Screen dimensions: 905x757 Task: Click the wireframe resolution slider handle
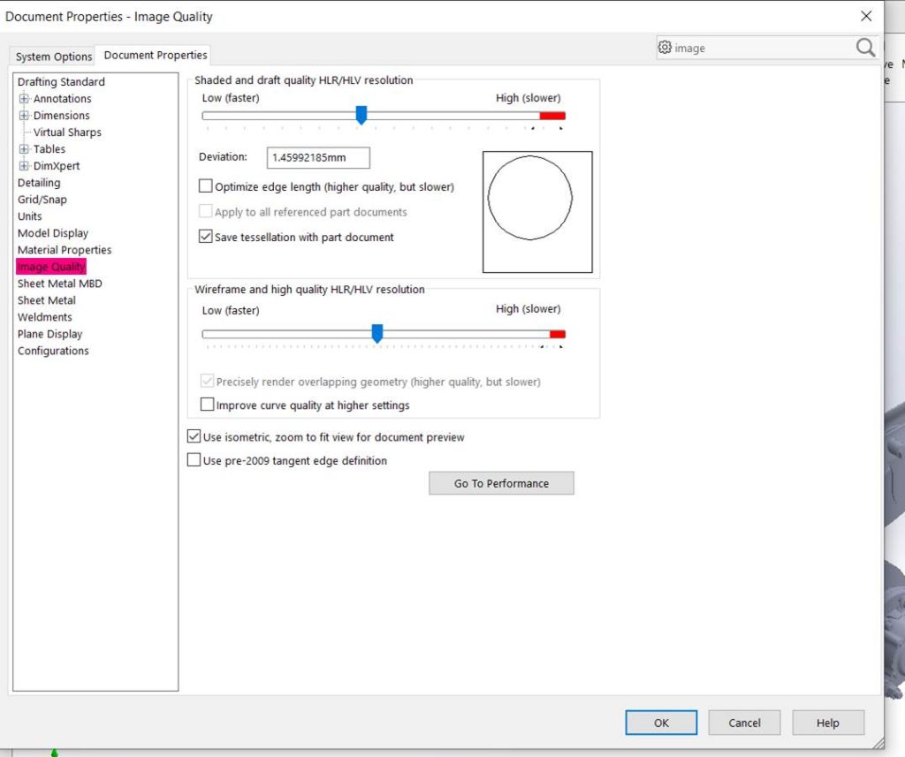click(377, 333)
